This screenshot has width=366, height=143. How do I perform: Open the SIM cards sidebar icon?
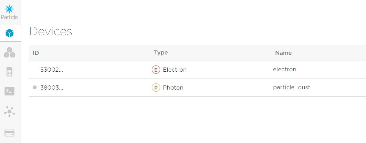coord(10,72)
